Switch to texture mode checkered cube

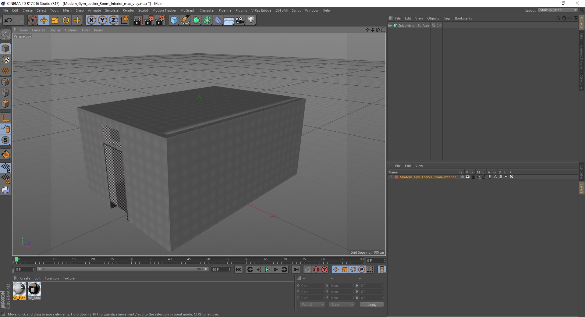[5, 59]
